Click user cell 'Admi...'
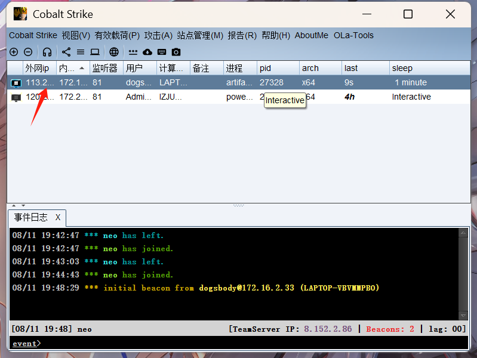The image size is (477, 358). point(139,97)
